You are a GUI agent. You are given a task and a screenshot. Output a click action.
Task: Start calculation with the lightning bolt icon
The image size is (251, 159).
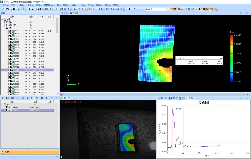click(29, 9)
